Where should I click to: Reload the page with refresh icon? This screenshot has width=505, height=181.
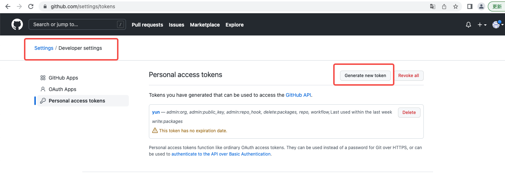pyautogui.click(x=31, y=6)
